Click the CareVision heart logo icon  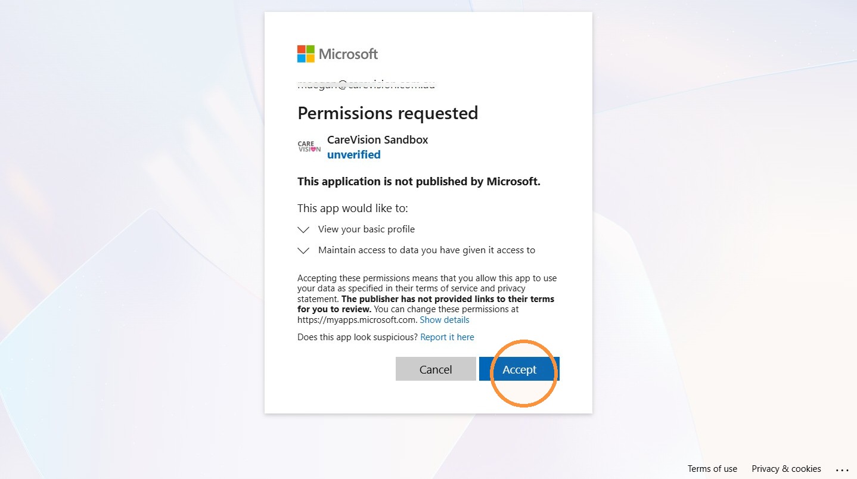pyautogui.click(x=309, y=147)
